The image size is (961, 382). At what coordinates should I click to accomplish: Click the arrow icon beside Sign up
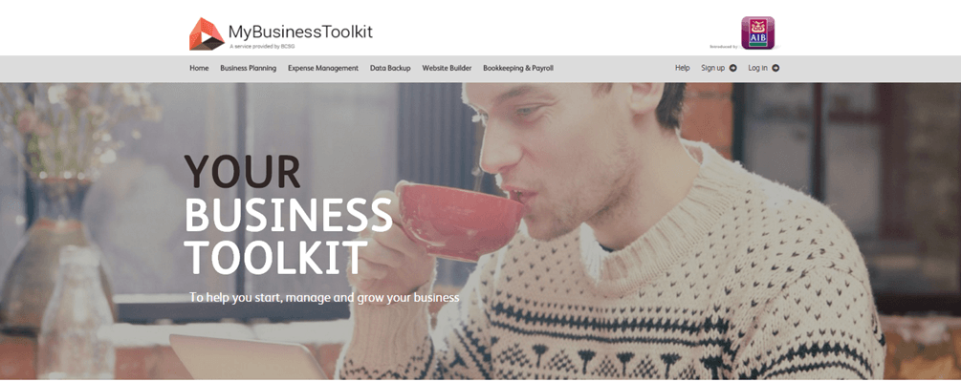tap(733, 68)
